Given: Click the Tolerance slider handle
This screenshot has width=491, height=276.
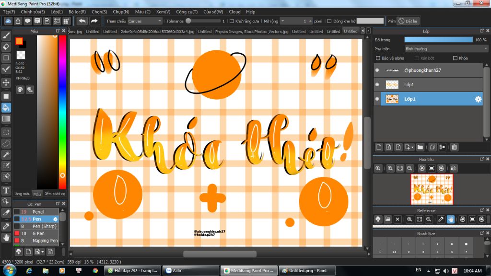Looking at the screenshot, I should point(188,21).
